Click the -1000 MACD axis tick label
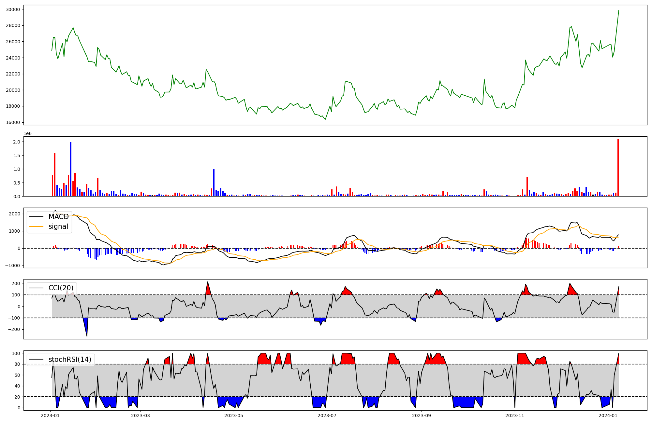The image size is (652, 423). coord(12,266)
